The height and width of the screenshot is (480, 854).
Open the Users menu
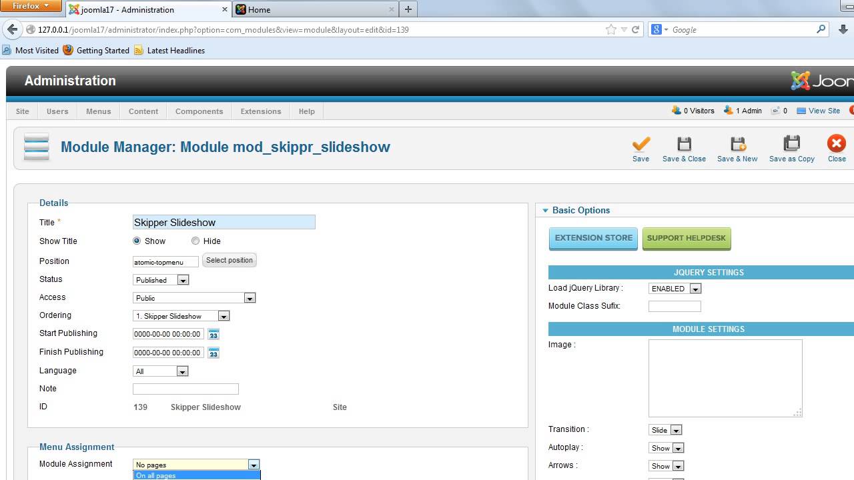(57, 111)
